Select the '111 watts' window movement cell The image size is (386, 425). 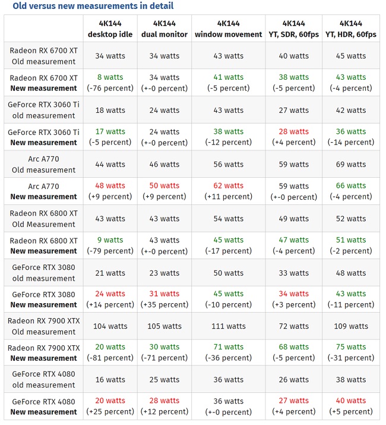coord(228,326)
